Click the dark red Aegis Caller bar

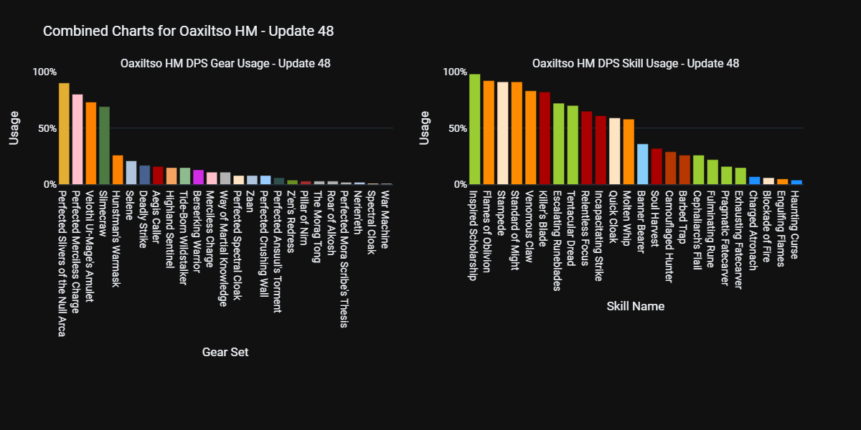pos(158,176)
